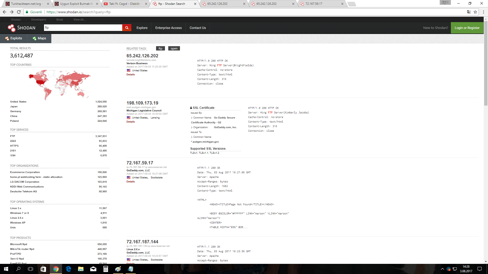Open the Exploits section
The height and width of the screenshot is (274, 488).
[14, 38]
